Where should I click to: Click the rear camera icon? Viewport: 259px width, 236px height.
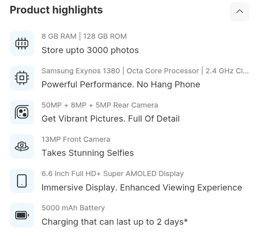tap(22, 112)
